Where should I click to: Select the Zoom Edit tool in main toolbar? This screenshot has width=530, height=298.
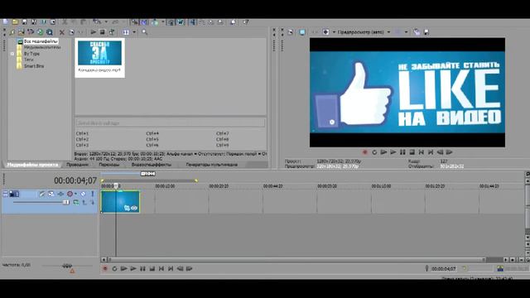point(220,22)
